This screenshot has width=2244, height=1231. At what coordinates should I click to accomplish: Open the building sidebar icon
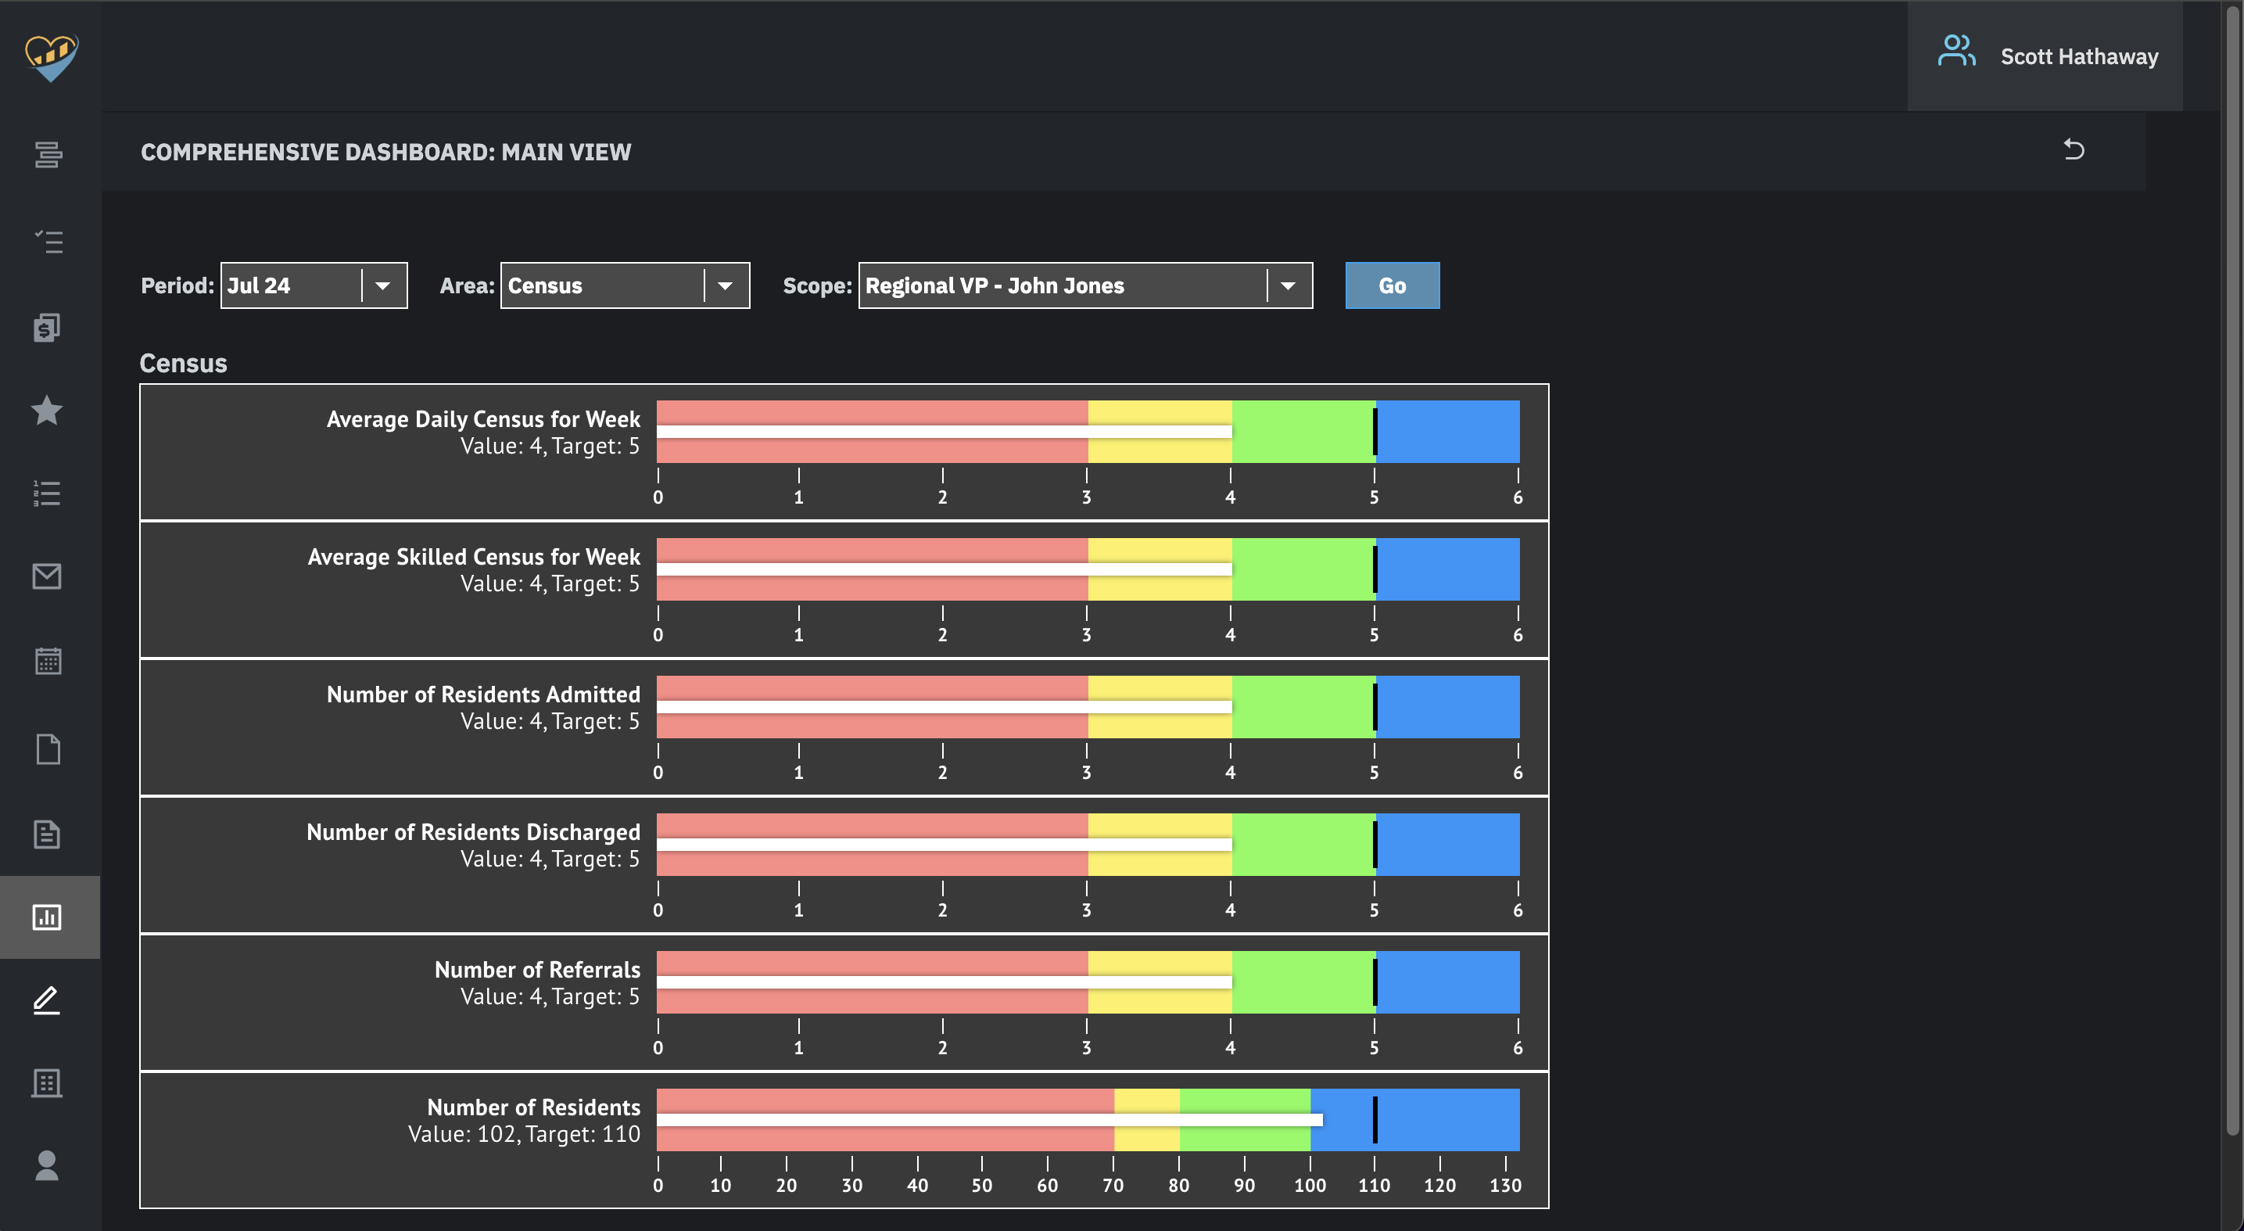coord(47,1083)
